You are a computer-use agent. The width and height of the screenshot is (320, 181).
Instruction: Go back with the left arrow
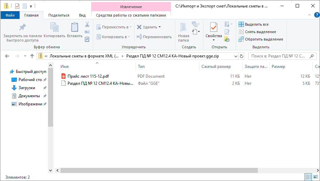pyautogui.click(x=7, y=56)
